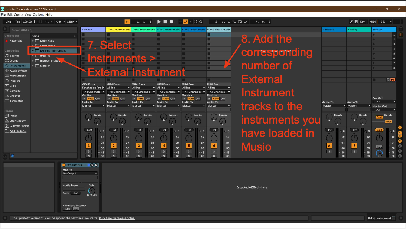Click the MIDI map mode button
The height and width of the screenshot is (229, 406).
coord(373,22)
